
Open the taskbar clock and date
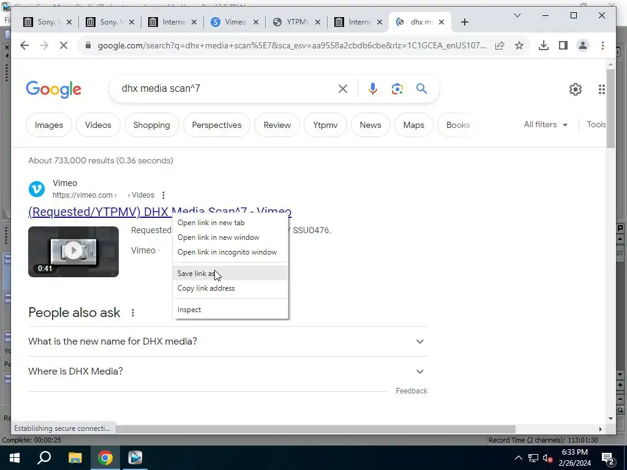click(574, 458)
